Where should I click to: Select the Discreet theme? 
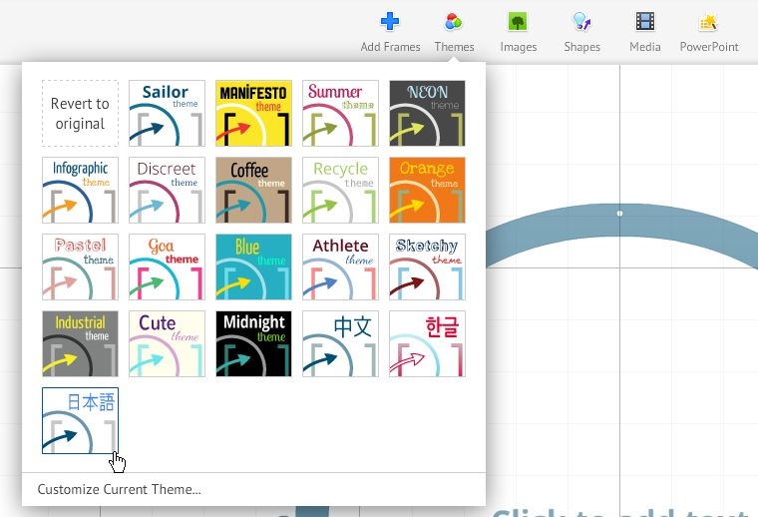tap(167, 190)
